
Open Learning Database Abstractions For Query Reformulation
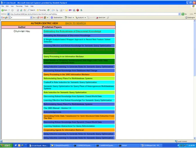coord(79,126)
